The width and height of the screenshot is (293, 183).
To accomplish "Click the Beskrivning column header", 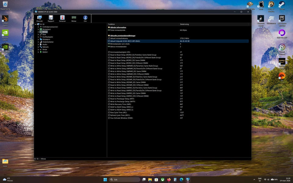I will 184,24.
